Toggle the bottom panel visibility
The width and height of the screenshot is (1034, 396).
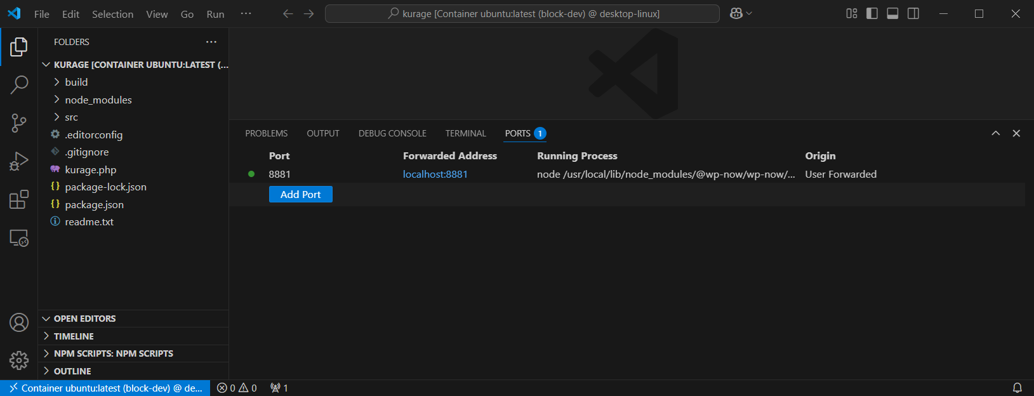tap(892, 13)
